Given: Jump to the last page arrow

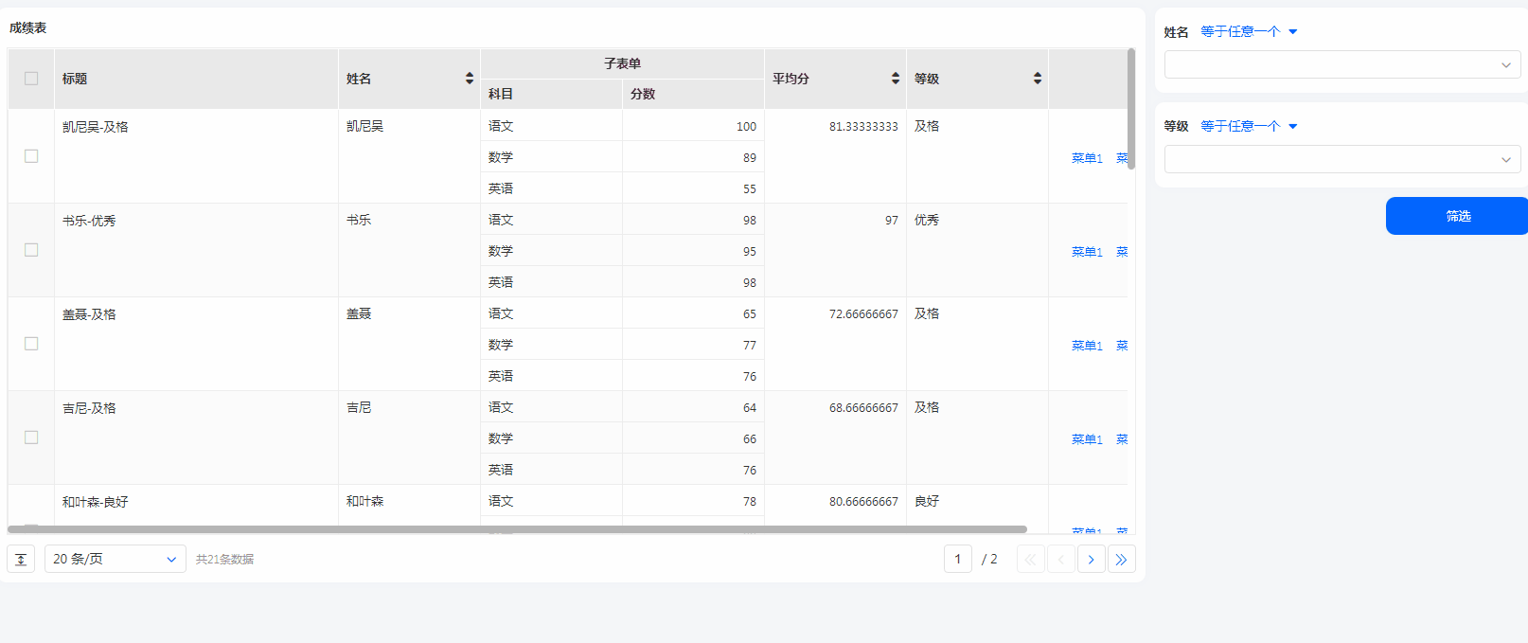Looking at the screenshot, I should click(1121, 560).
